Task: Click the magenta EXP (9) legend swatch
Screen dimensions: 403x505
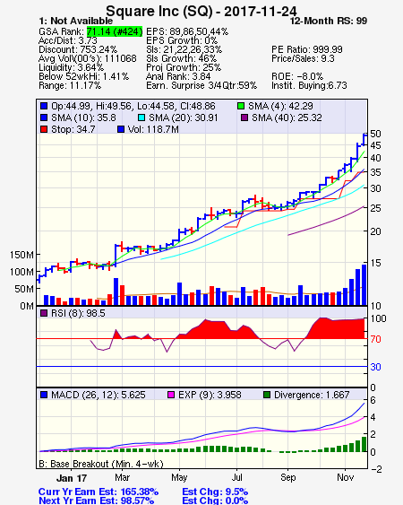Action: [x=171, y=395]
